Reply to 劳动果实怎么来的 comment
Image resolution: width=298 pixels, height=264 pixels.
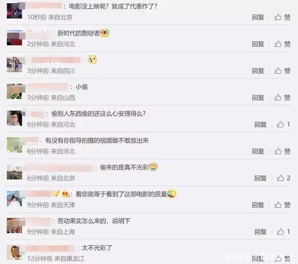pyautogui.click(x=260, y=231)
